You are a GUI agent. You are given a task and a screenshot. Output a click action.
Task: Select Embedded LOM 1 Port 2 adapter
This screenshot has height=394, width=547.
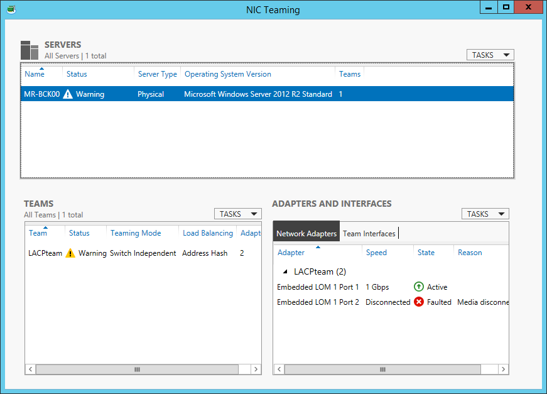click(x=318, y=302)
